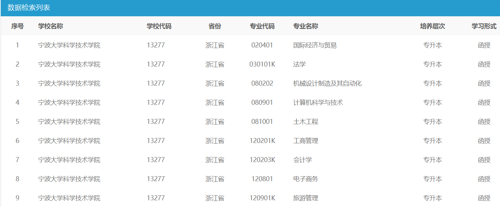The width and height of the screenshot is (500, 207).
Task: Select sequence number 8 in 序号 column
Action: [x=17, y=179]
